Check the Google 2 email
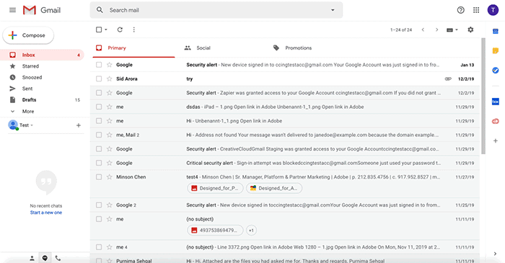505x263 pixels. coord(99,205)
